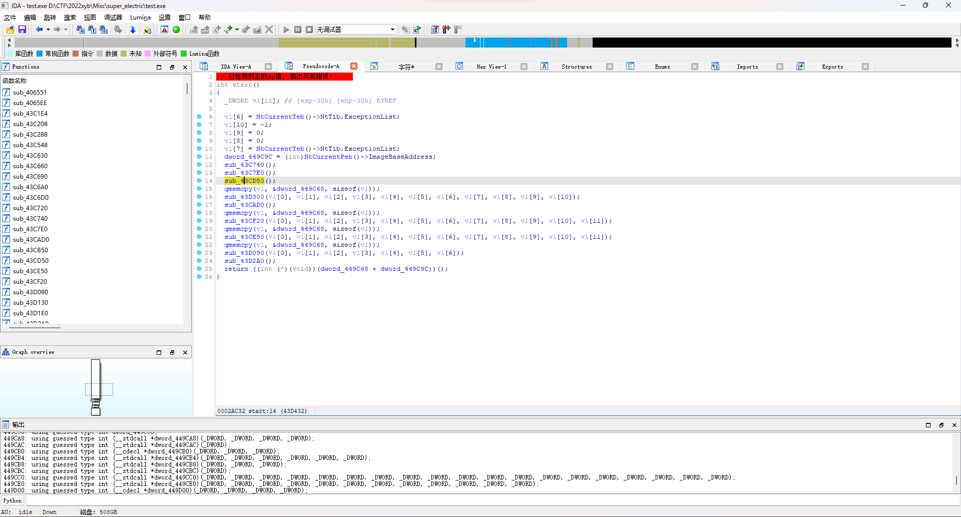This screenshot has height=517, width=961.
Task: Open the 编辑 menu
Action: 30,18
